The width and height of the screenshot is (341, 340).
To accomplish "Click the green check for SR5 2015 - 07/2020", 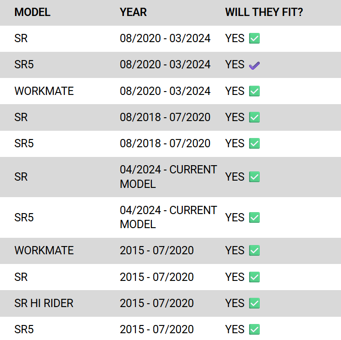I will 254,330.
